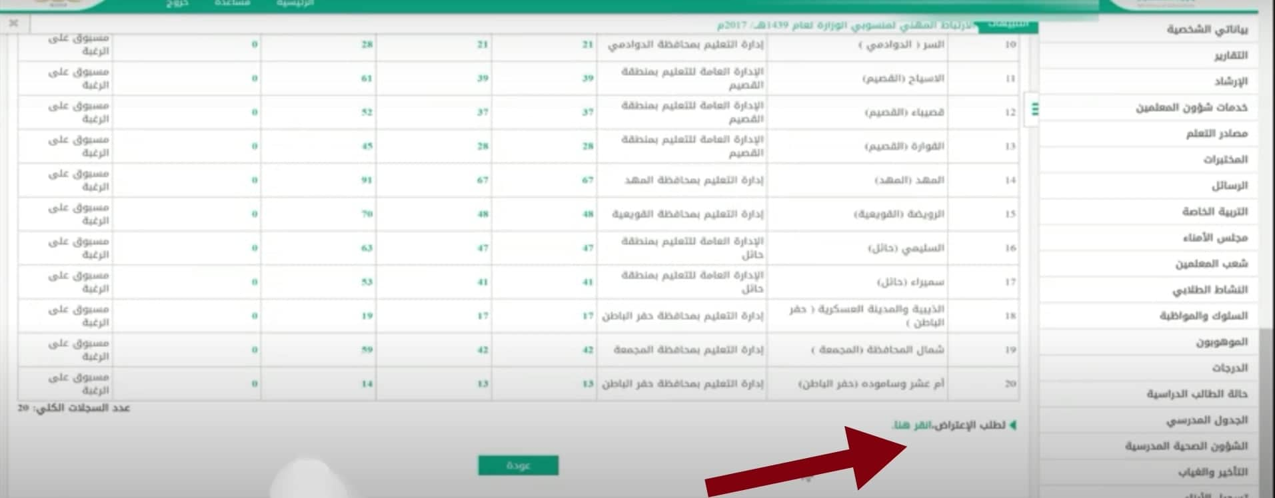Open التقارير menu item
1275x498 pixels.
1230,56
